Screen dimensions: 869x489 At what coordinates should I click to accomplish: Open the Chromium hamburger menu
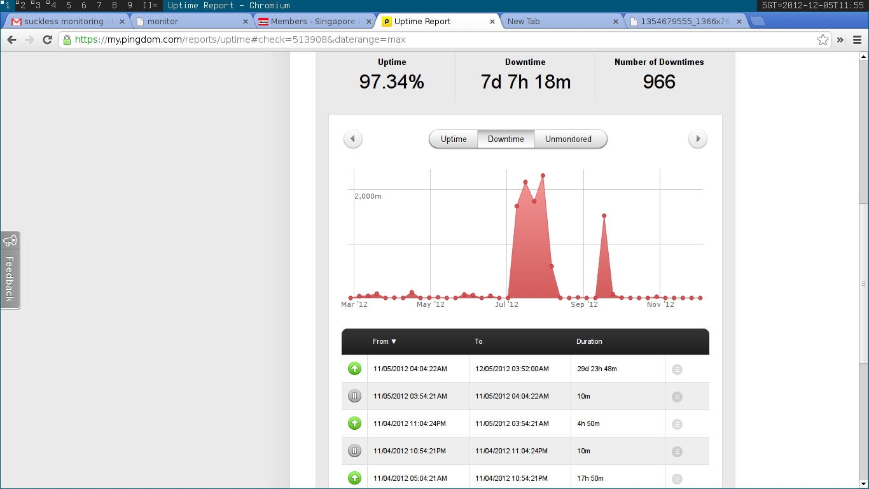click(x=857, y=39)
